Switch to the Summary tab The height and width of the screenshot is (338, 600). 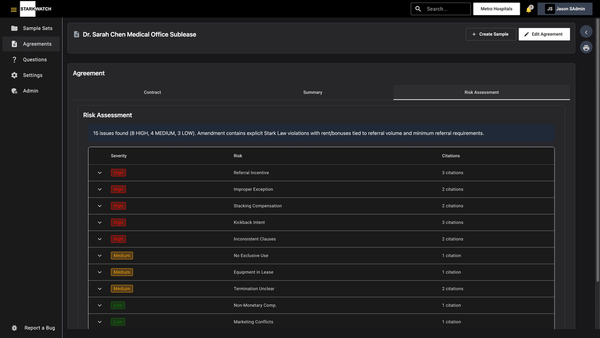click(313, 92)
